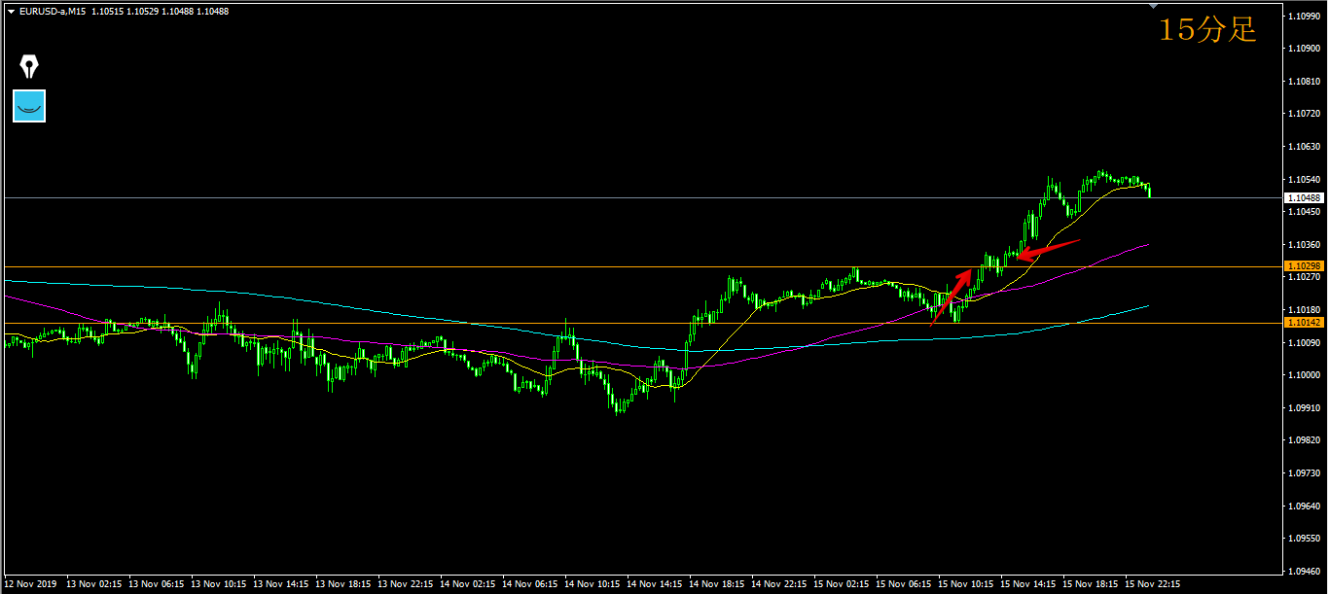Screen dimensions: 1329x594
Task: Click 1.09460 on the price scale
Action: (1303, 571)
